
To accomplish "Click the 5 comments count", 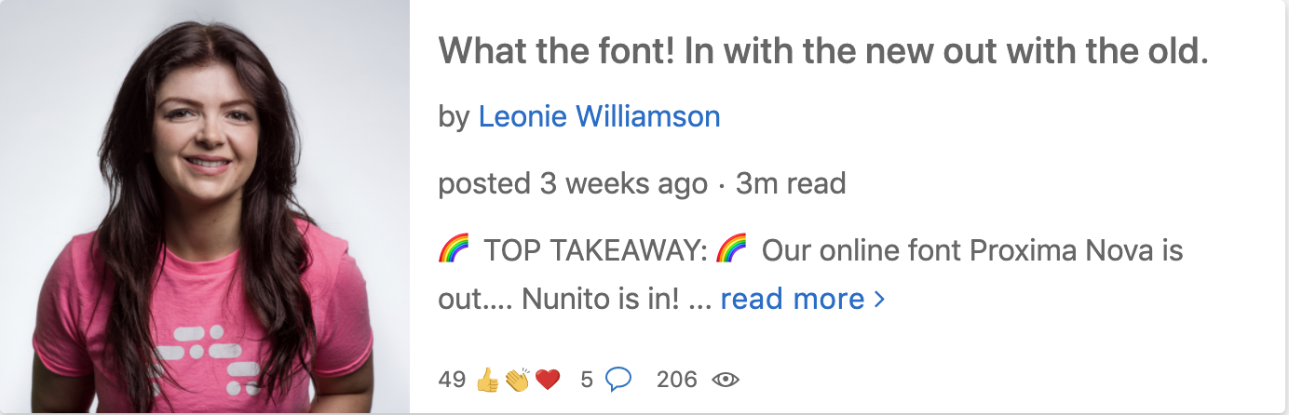I will coord(587,380).
